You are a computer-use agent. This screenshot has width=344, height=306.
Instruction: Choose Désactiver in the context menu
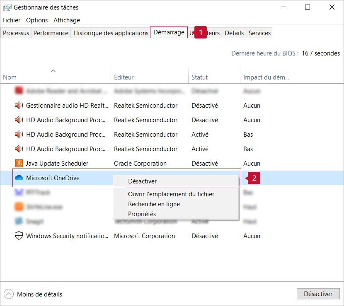point(143,181)
